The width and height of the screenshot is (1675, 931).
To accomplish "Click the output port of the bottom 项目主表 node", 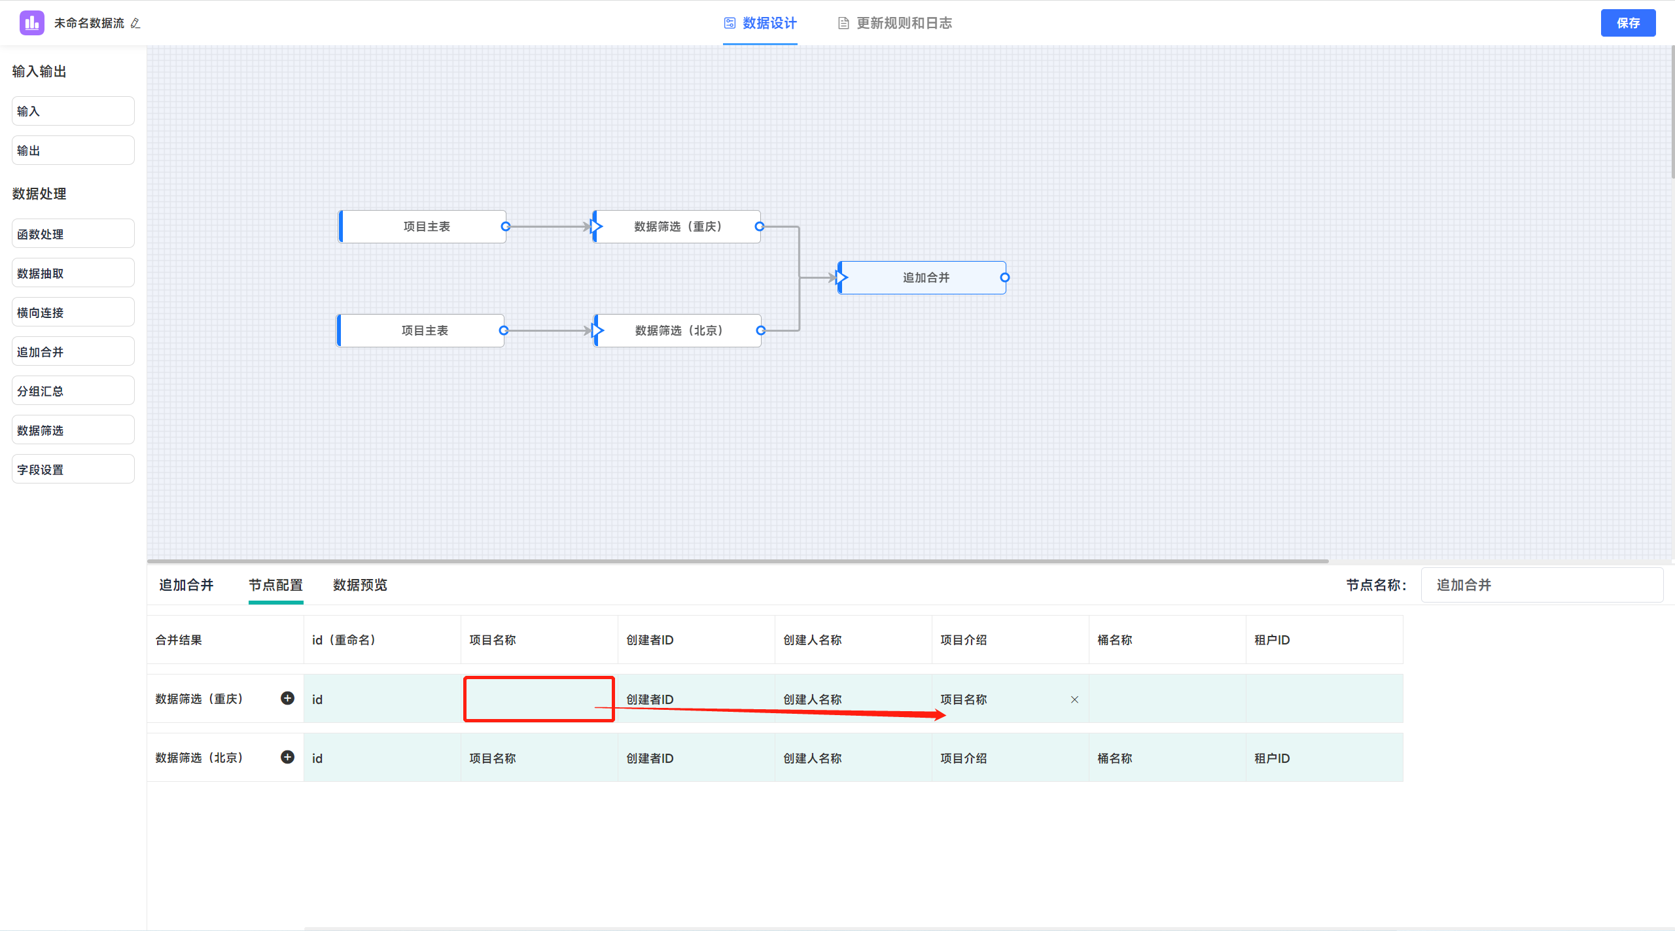I will (503, 330).
